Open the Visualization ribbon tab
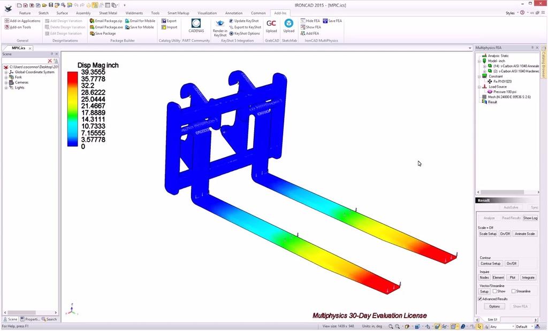The width and height of the screenshot is (548, 331). (207, 13)
